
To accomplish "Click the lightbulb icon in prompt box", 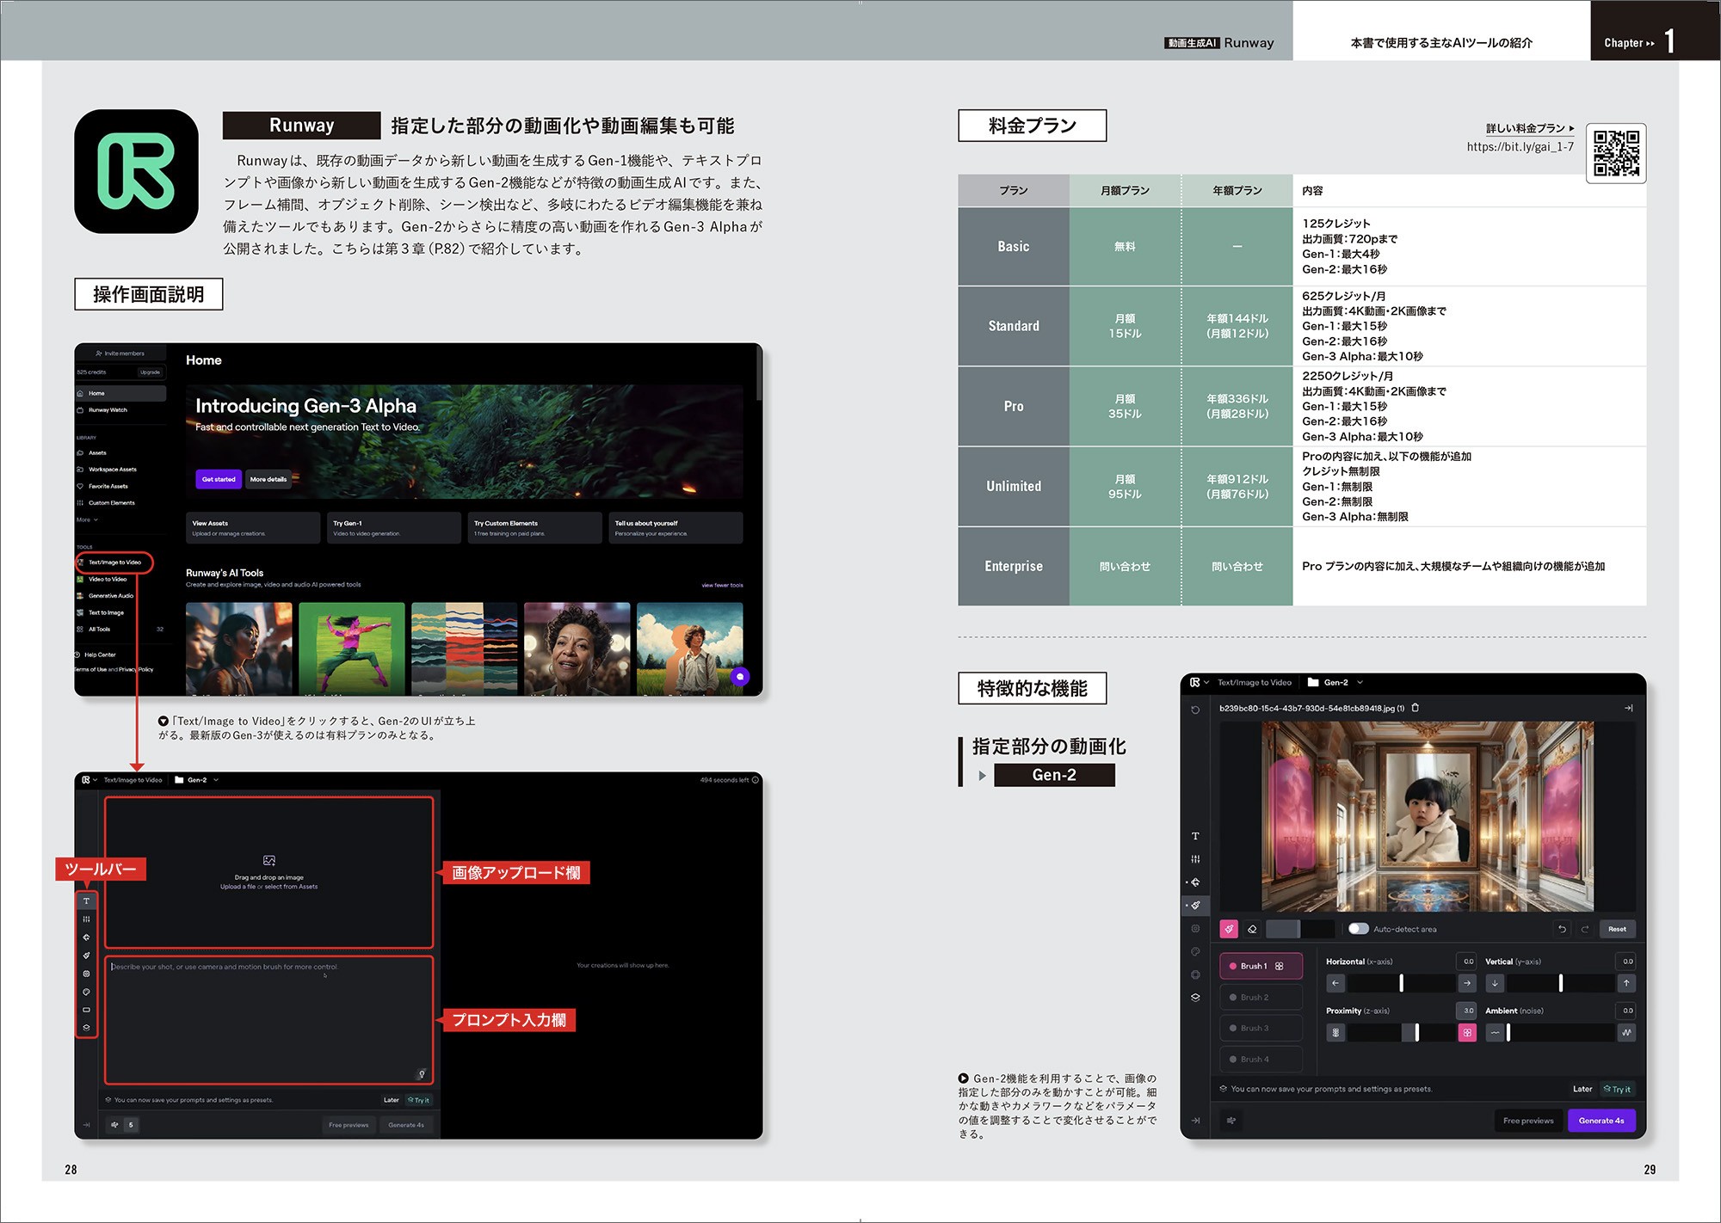I will (422, 1073).
